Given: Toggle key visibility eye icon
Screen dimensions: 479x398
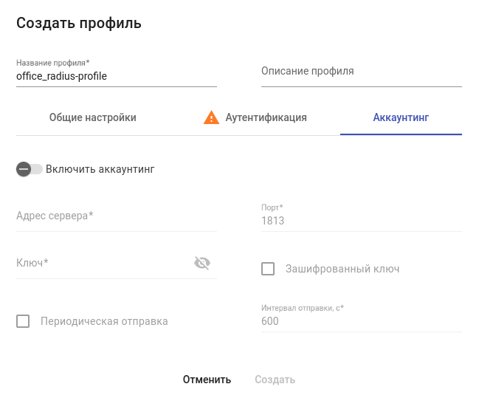Looking at the screenshot, I should (x=202, y=263).
